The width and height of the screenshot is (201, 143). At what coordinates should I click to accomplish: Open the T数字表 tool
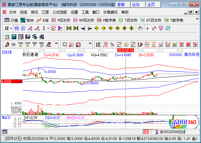click(x=174, y=20)
